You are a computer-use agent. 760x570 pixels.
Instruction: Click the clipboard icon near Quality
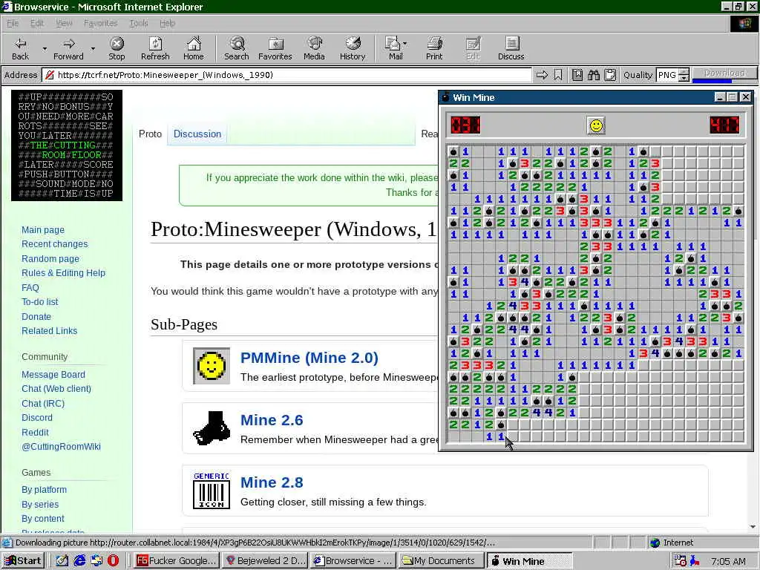pos(610,75)
